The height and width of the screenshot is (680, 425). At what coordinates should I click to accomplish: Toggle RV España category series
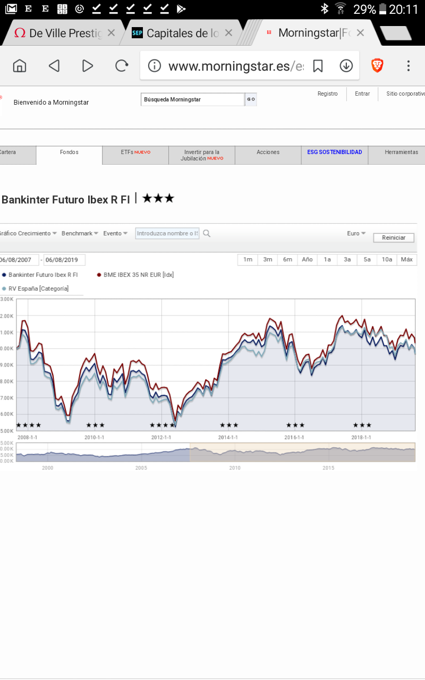38,288
